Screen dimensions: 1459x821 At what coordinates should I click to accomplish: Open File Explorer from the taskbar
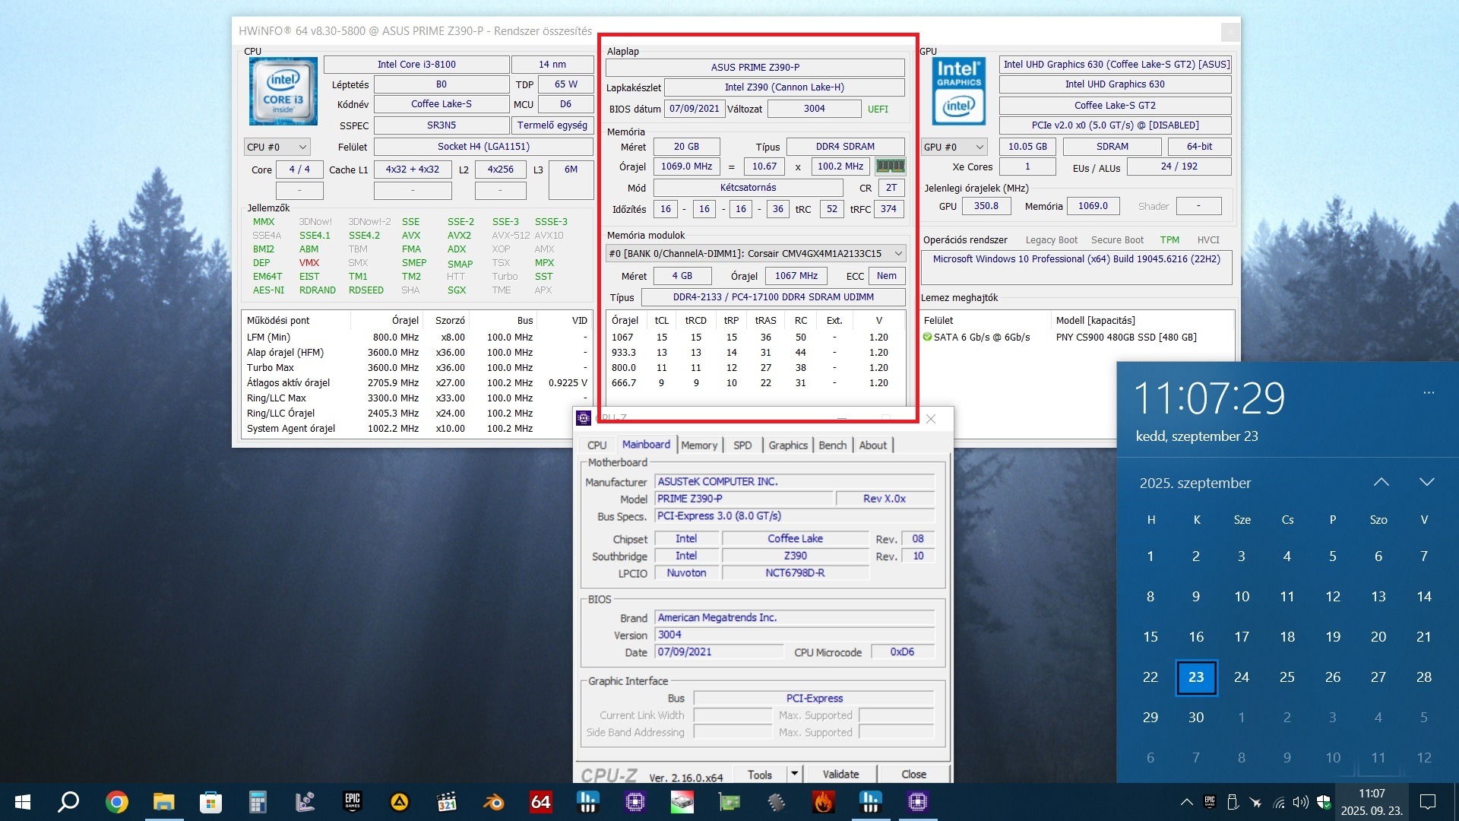coord(163,801)
